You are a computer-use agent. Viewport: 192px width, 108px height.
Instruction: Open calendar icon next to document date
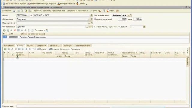pos(91,15)
